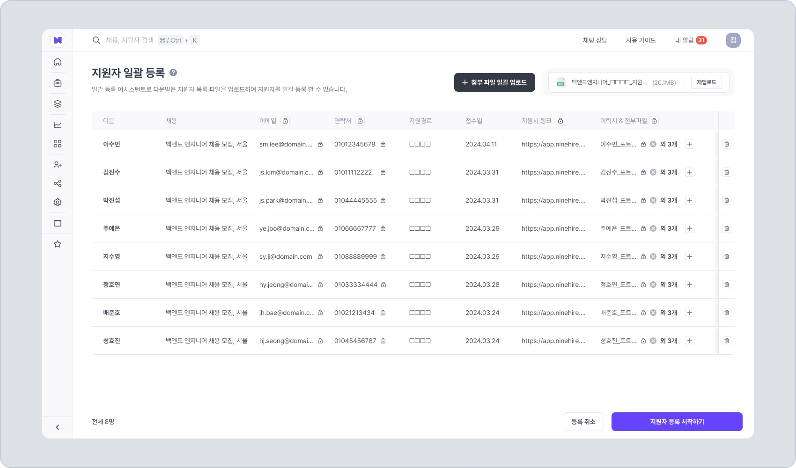The width and height of the screenshot is (796, 468).
Task: Open 사용 가이드 in top bar
Action: coord(641,40)
